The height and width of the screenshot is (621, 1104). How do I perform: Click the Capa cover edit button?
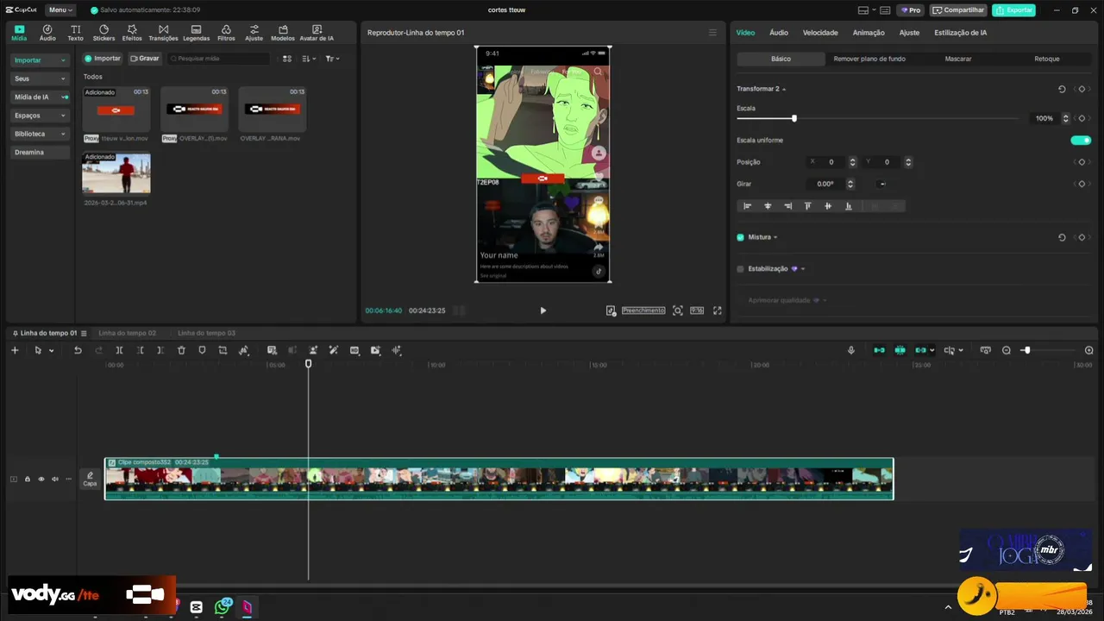pos(90,479)
